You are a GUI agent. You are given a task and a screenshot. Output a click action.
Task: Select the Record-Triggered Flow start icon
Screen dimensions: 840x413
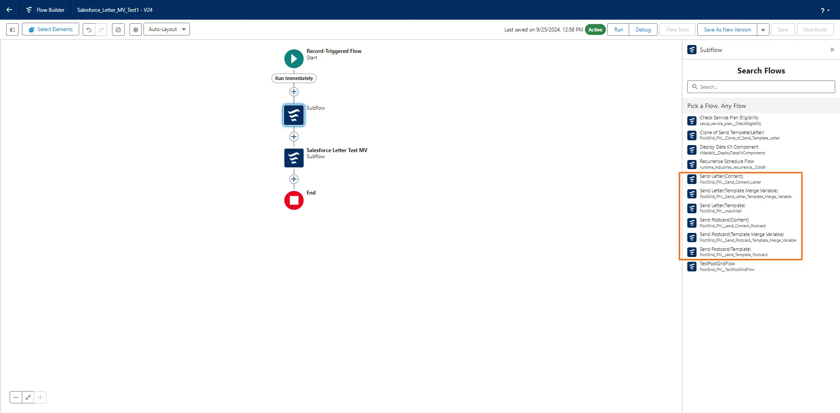[294, 59]
